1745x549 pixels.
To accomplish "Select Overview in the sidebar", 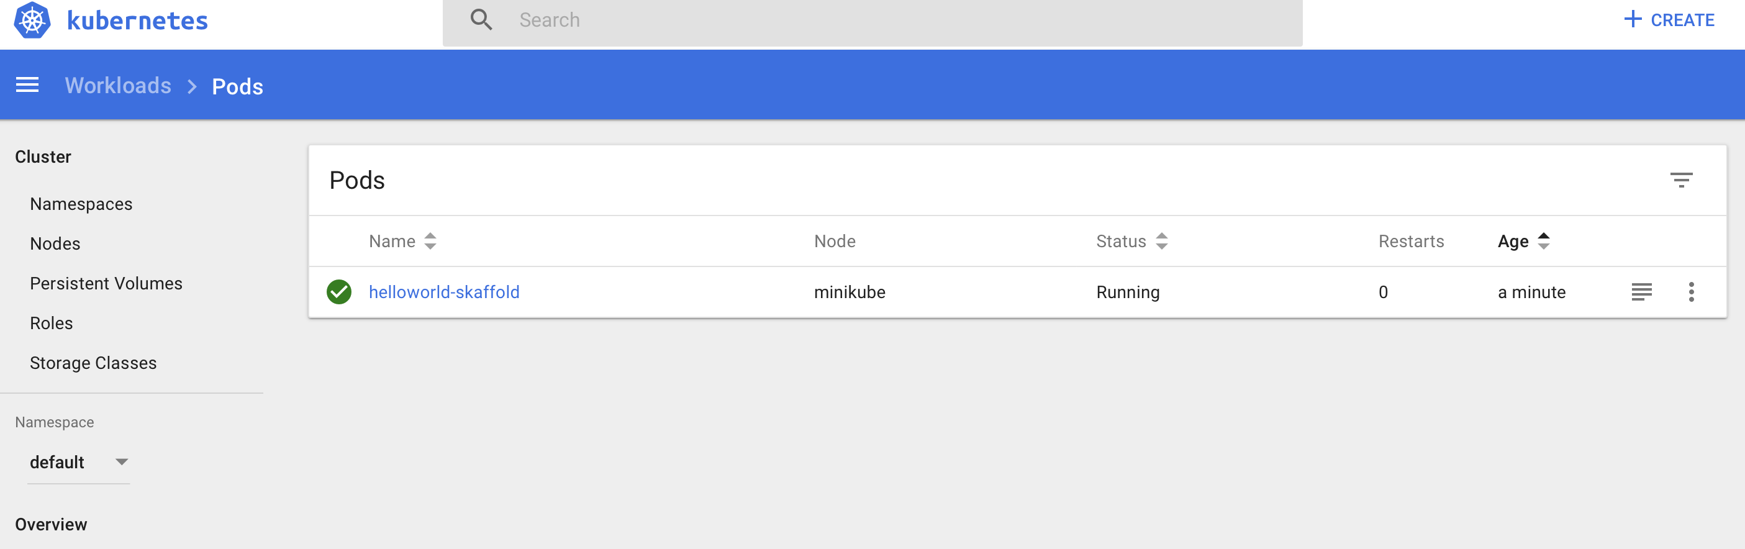I will pyautogui.click(x=50, y=524).
